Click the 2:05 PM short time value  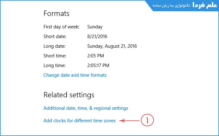tap(96, 56)
